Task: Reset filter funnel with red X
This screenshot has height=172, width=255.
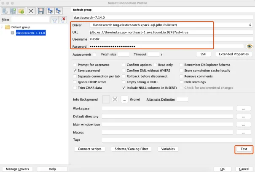Action: pos(63,20)
